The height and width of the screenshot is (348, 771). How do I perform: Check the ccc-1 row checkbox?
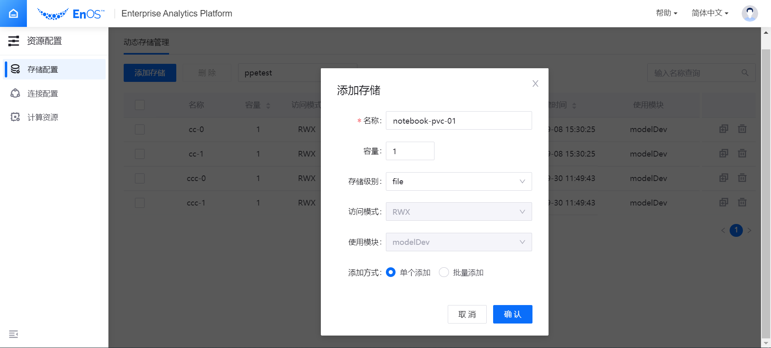[x=140, y=203]
